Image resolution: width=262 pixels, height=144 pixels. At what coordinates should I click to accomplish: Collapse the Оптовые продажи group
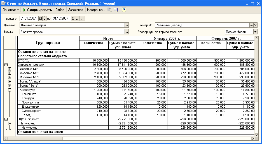click(x=6, y=65)
